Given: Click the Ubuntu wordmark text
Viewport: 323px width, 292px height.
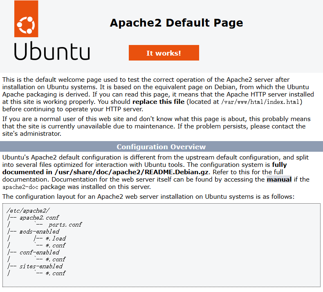Looking at the screenshot, I should pos(52,51).
